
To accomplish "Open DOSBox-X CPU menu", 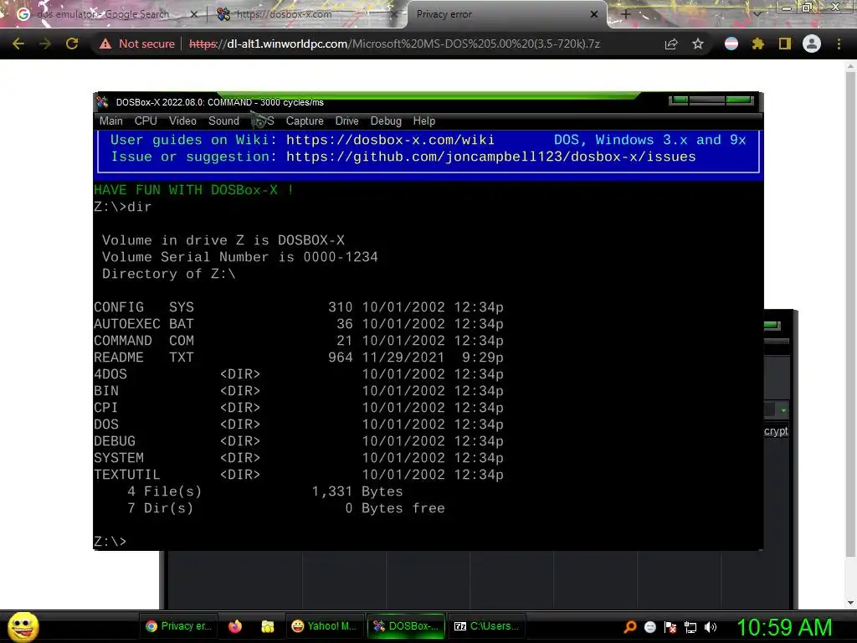I will click(146, 121).
